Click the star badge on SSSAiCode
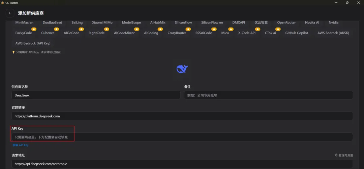 (214, 29)
